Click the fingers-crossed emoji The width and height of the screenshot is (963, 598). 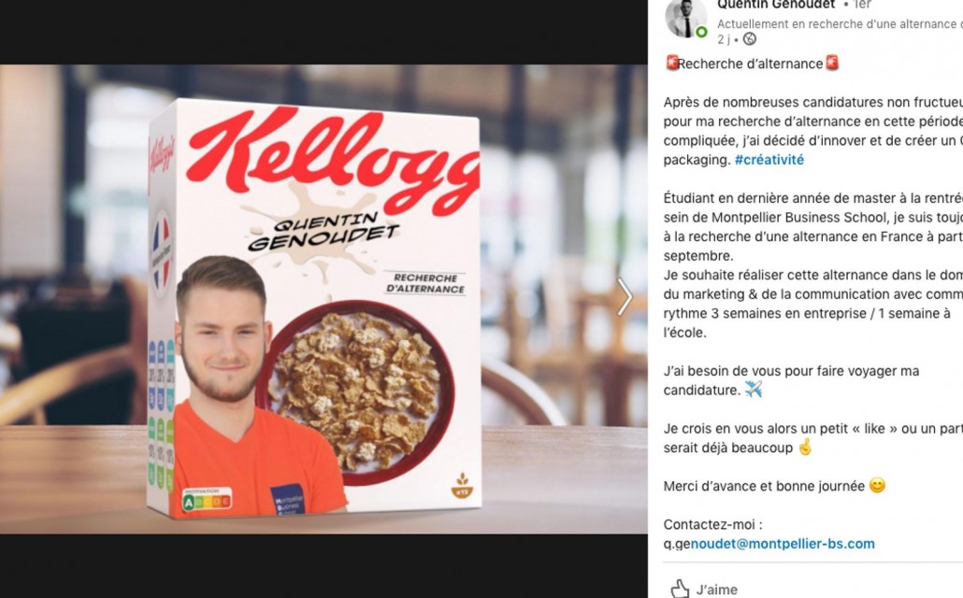(805, 447)
